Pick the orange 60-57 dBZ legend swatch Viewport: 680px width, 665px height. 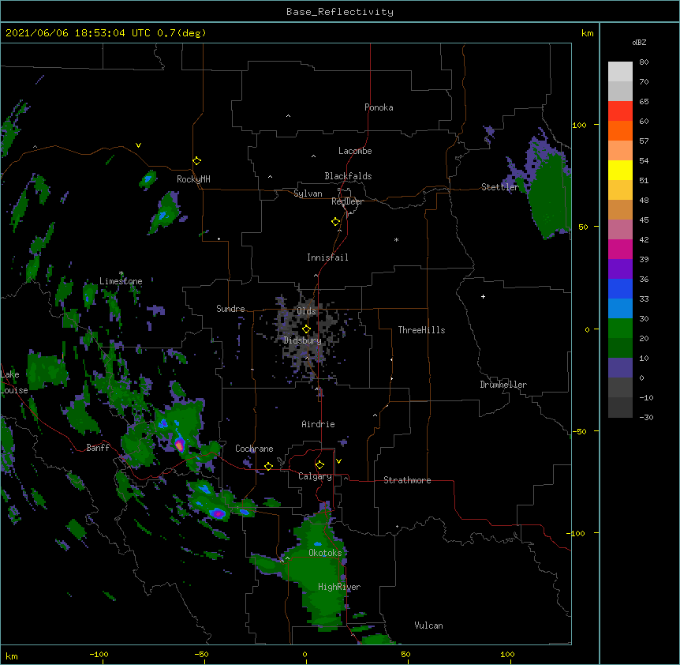click(620, 130)
